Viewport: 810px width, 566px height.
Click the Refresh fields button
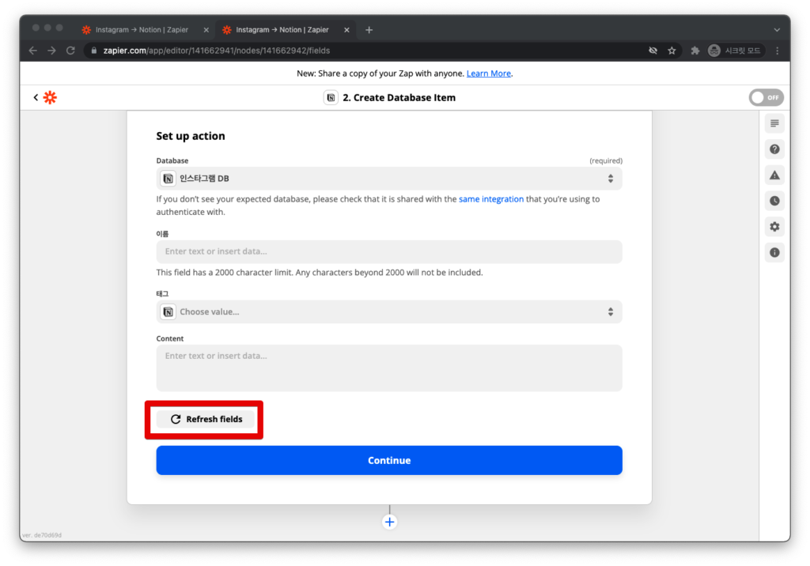pyautogui.click(x=206, y=419)
